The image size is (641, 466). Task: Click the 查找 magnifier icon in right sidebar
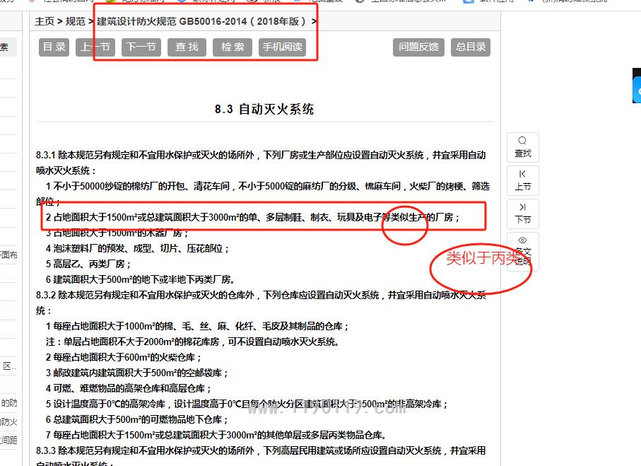tap(523, 146)
